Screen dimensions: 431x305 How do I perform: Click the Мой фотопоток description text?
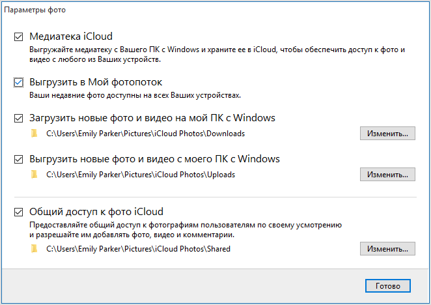pyautogui.click(x=135, y=95)
